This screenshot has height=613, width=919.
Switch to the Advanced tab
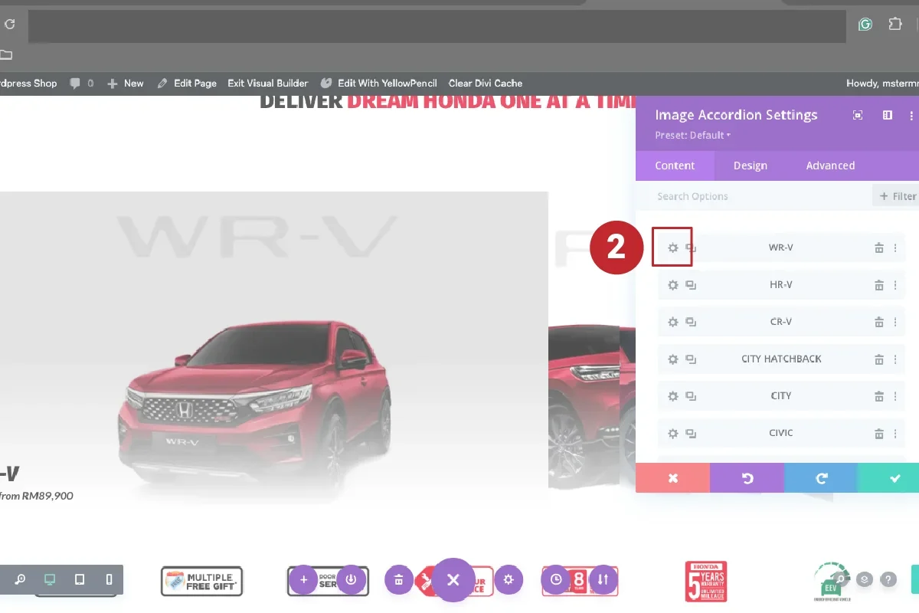[x=830, y=166]
